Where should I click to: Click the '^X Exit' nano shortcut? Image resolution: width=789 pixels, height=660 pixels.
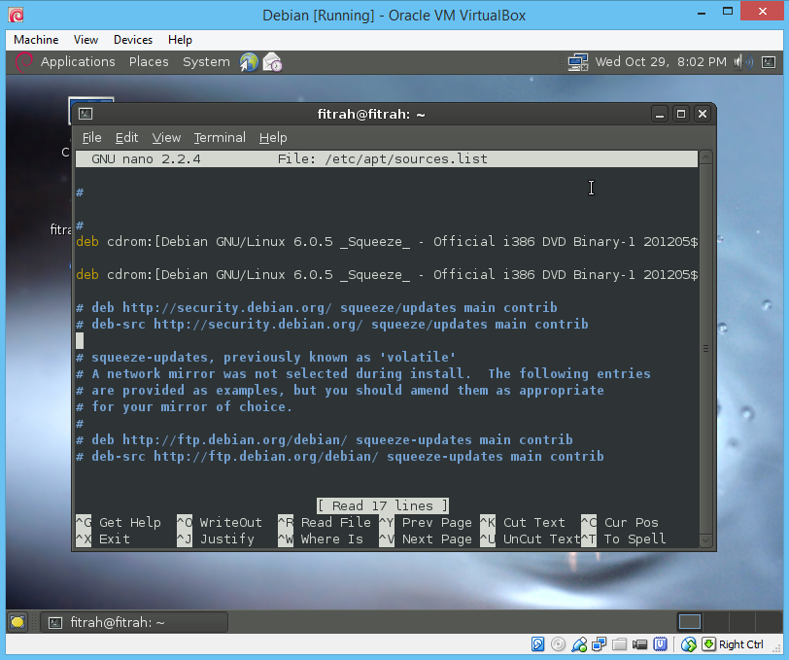pyautogui.click(x=103, y=539)
